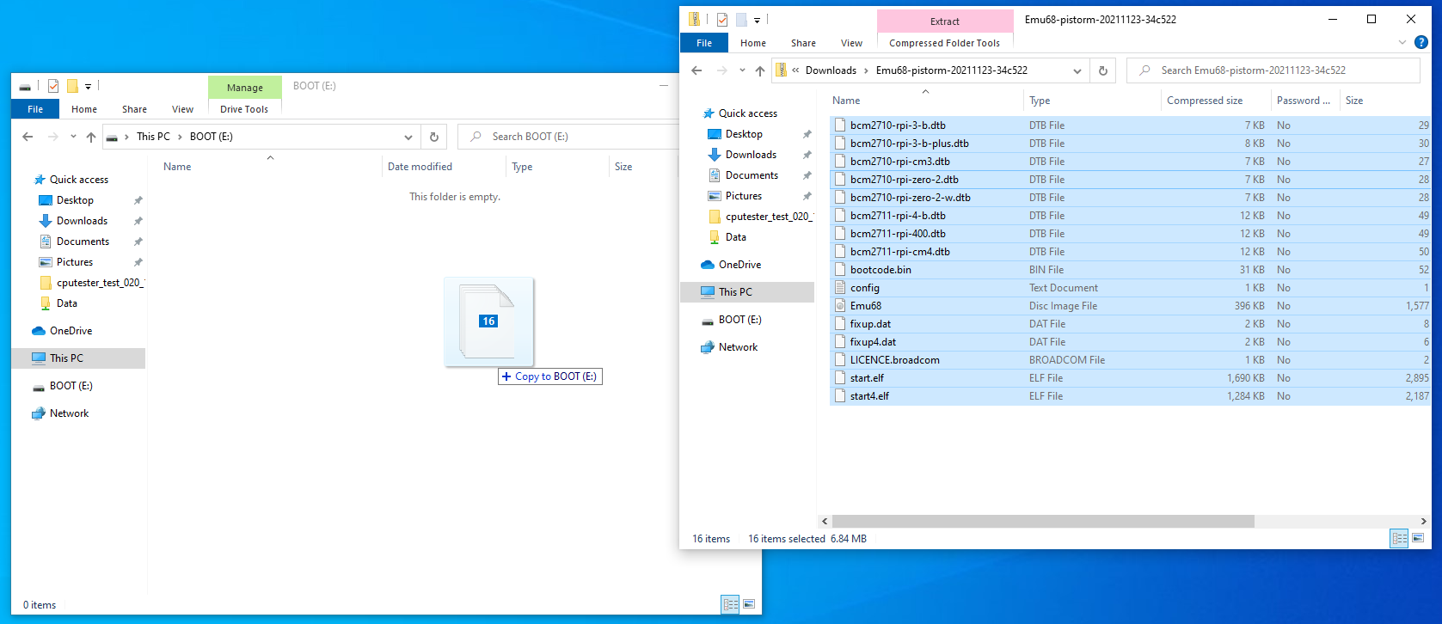Switch to details view in BOOT window
This screenshot has height=624, width=1442.
pyautogui.click(x=730, y=604)
